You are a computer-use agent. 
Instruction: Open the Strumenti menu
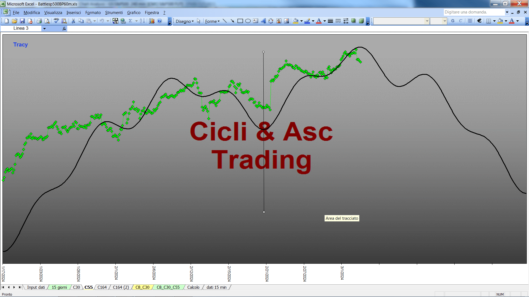[x=114, y=13]
